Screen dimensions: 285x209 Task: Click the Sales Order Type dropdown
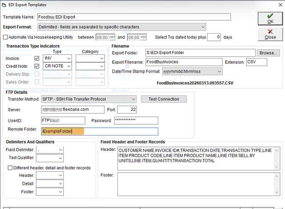(57, 82)
